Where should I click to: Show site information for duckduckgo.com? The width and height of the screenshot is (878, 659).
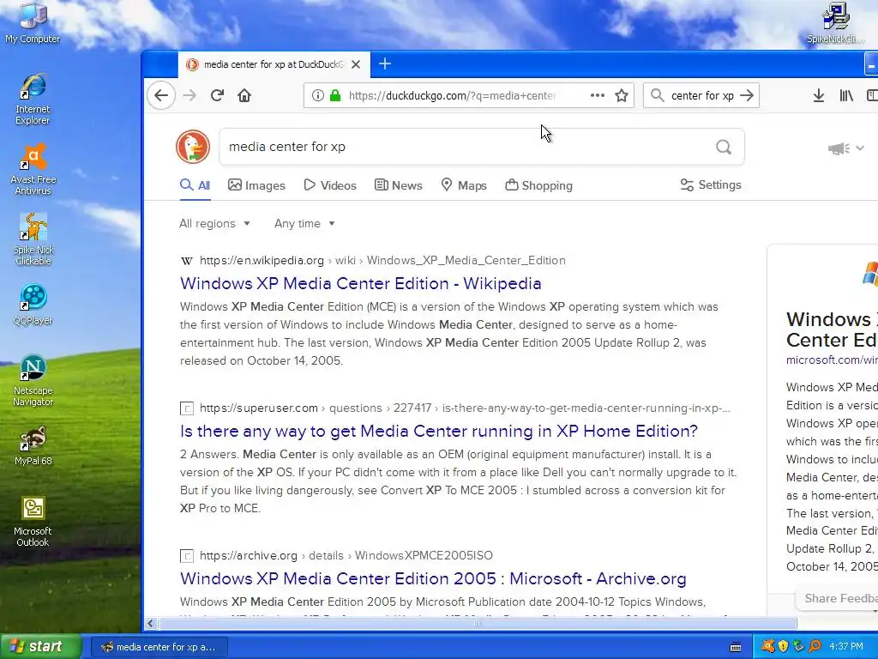point(317,96)
